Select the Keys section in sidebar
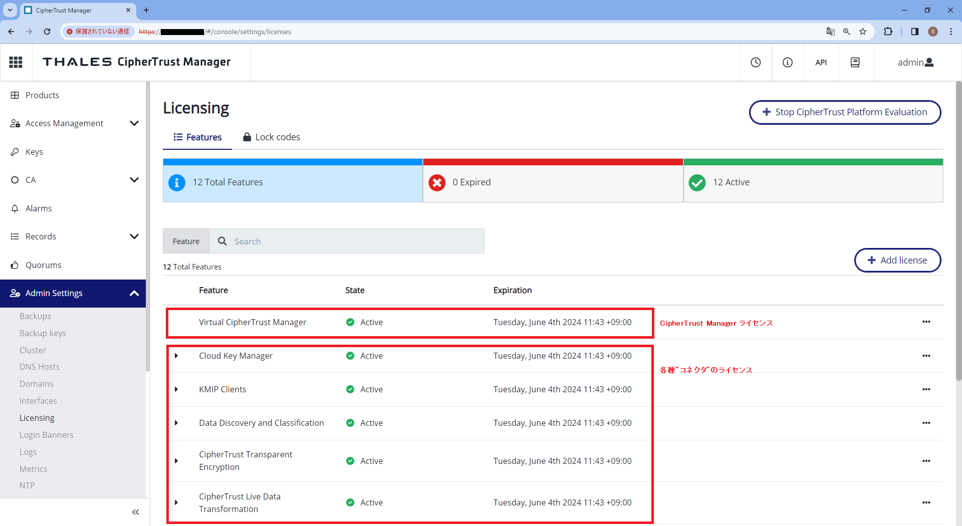 click(34, 151)
